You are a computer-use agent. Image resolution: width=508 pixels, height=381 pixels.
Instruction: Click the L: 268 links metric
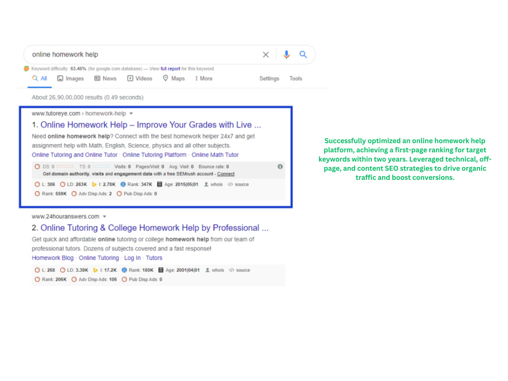point(45,270)
